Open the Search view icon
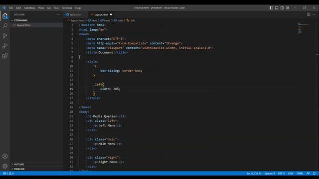319x179 pixels. click(x=5, y=25)
